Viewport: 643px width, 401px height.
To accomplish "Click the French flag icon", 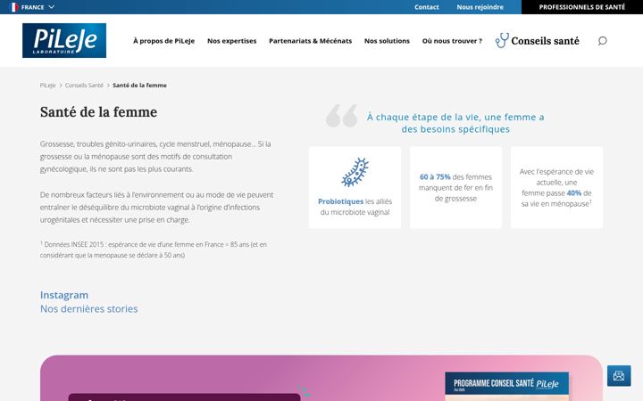I will (13, 7).
